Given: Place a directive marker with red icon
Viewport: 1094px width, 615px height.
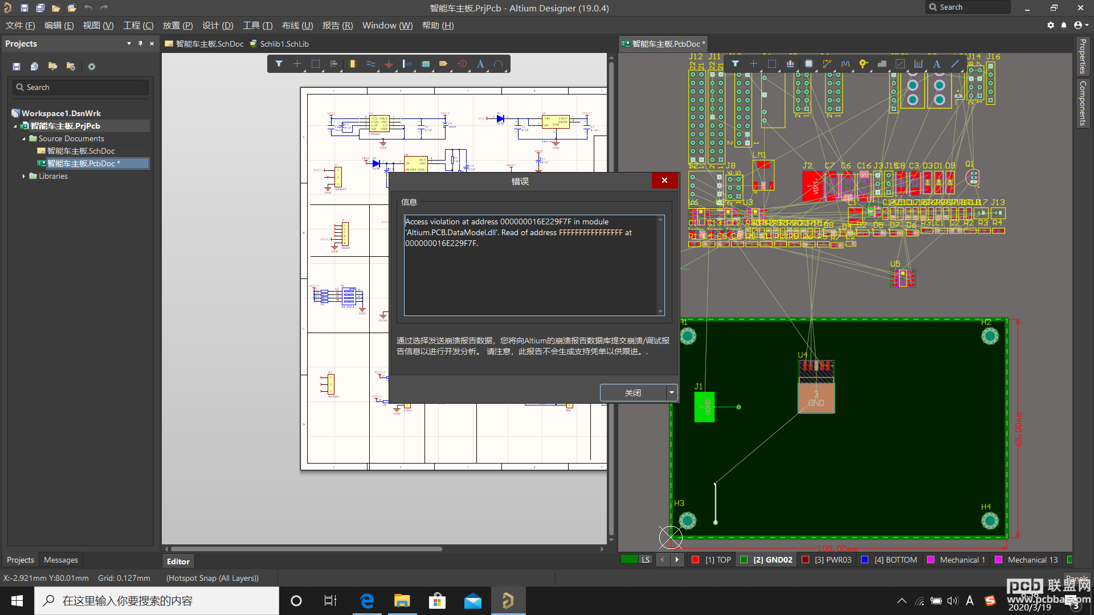Looking at the screenshot, I should click(462, 64).
